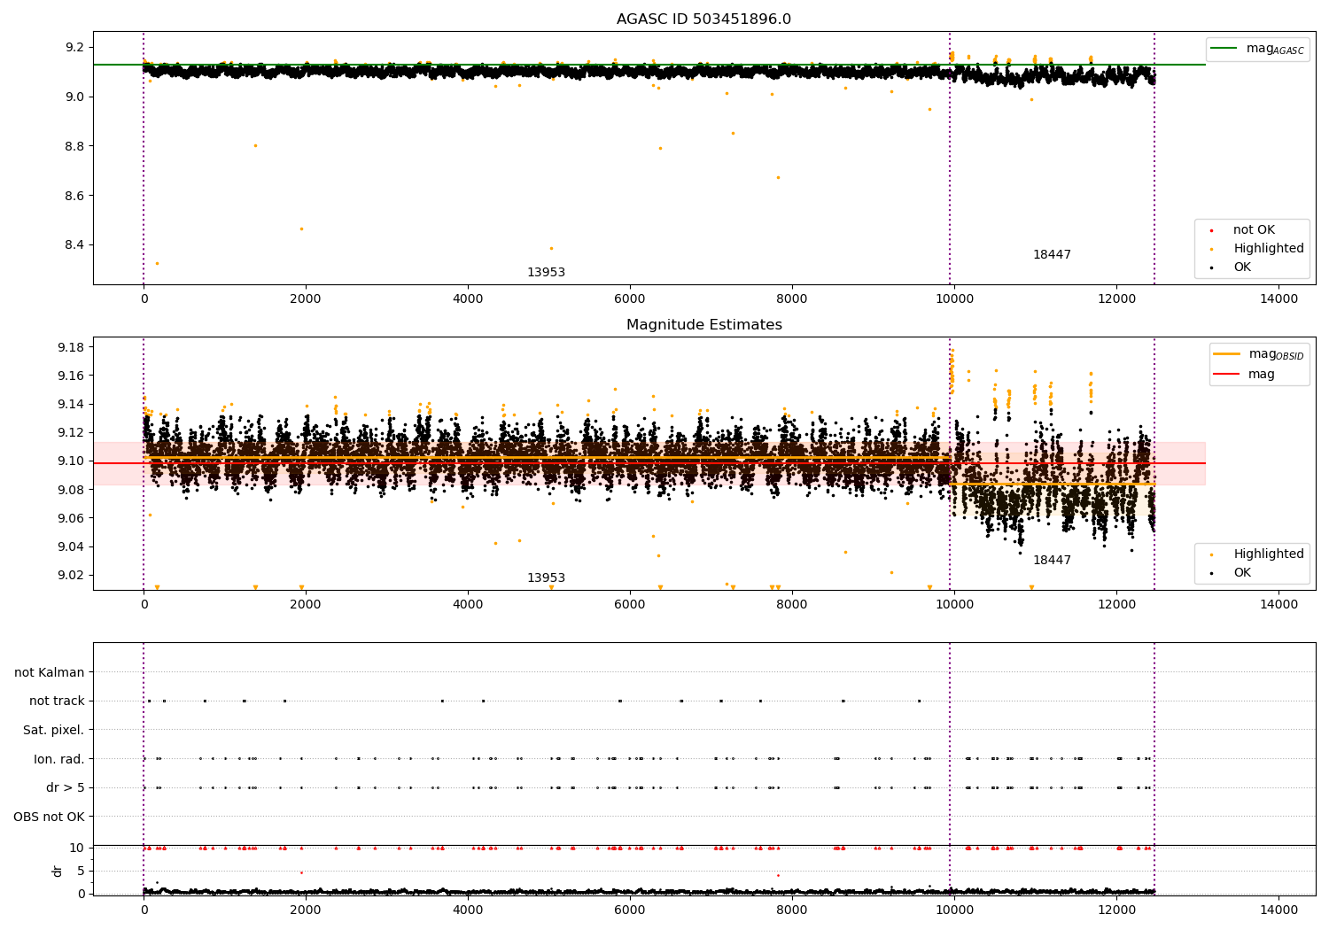1329x930 pixels.
Task: Click the 9.06 tick label on middle plot
Action: 70,518
